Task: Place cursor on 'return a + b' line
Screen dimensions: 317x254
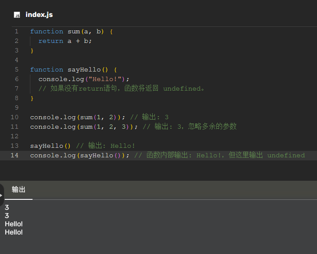Action: [65, 41]
